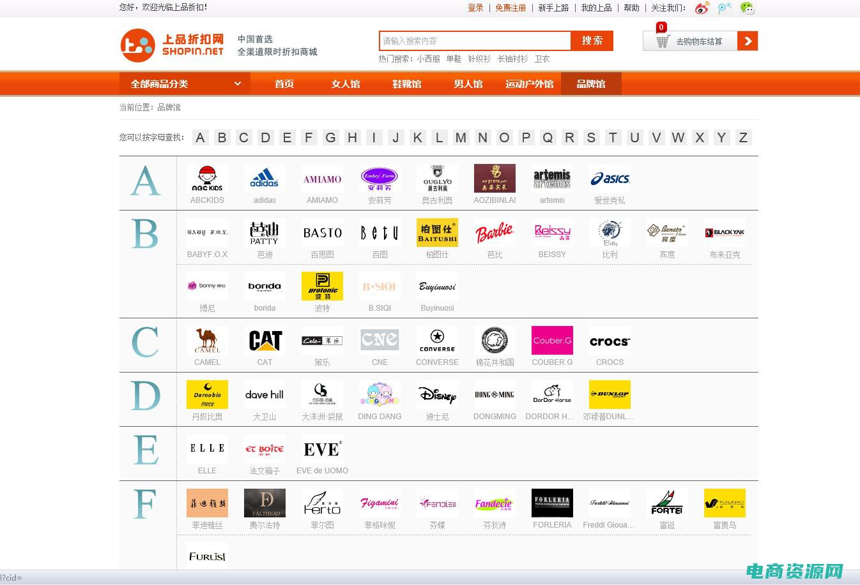The width and height of the screenshot is (860, 585).
Task: Open the Barbie brand logo
Action: click(x=495, y=233)
